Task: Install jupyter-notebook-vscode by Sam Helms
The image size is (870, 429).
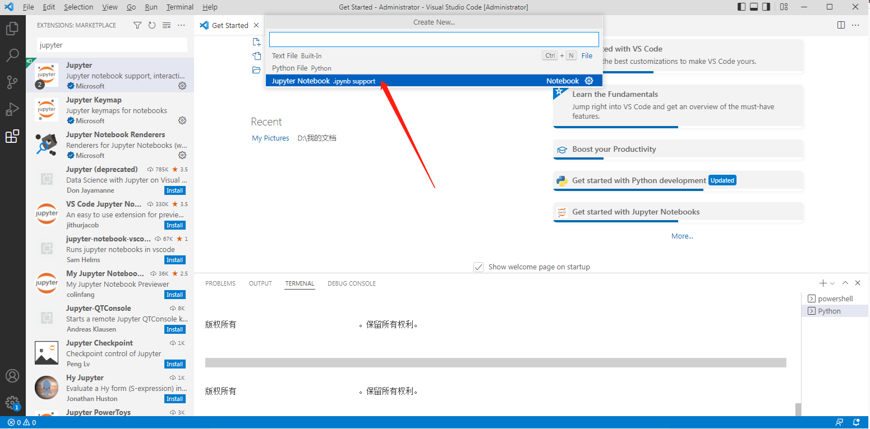Action: point(175,260)
